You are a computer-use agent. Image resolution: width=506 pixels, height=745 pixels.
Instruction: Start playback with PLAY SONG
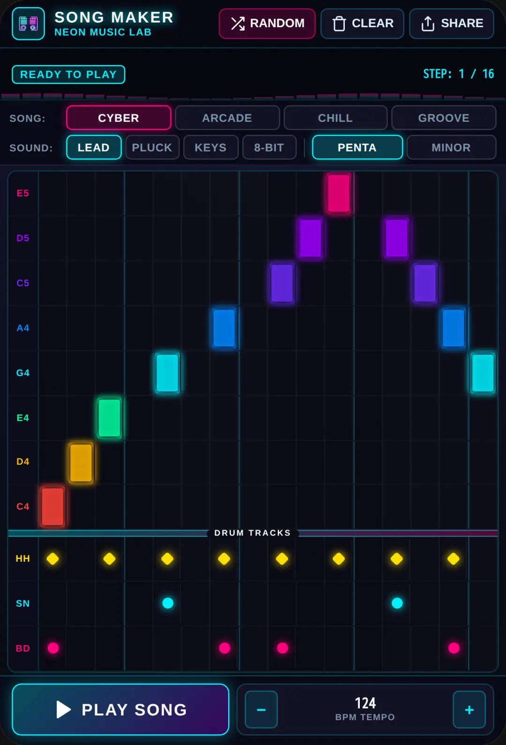click(120, 709)
